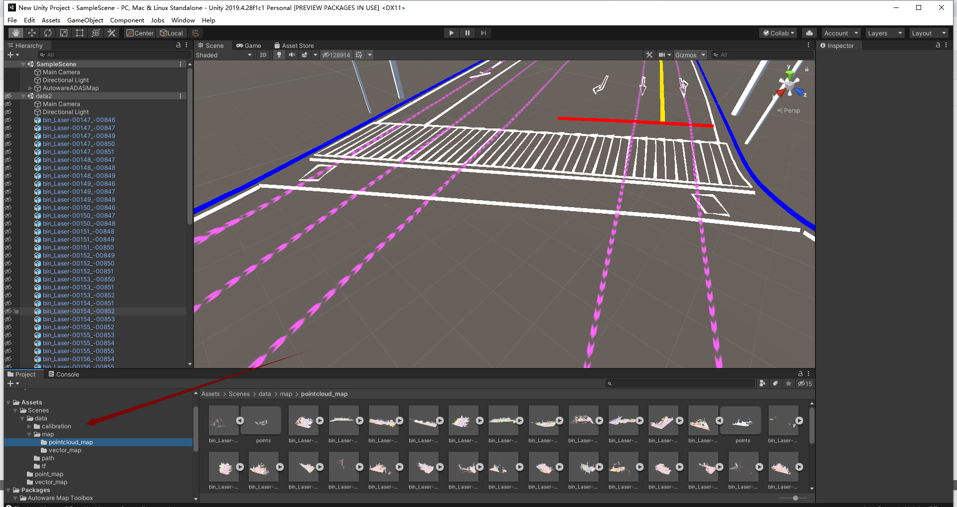Select the Scale tool
The height and width of the screenshot is (507, 957).
click(x=64, y=33)
